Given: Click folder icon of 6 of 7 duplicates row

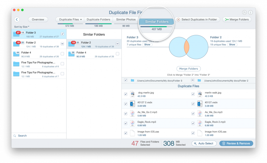Looking at the screenshot, I should (x=16, y=74).
